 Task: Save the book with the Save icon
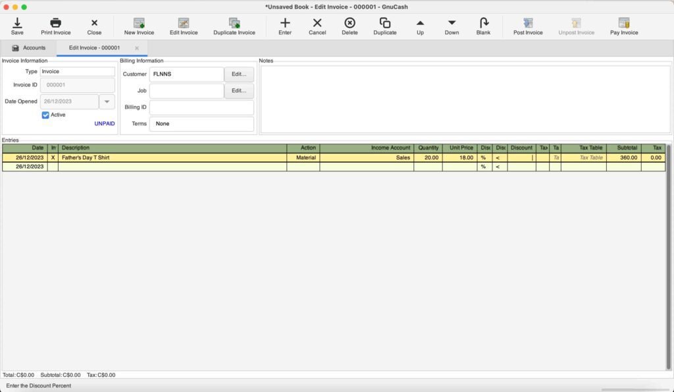tap(17, 25)
